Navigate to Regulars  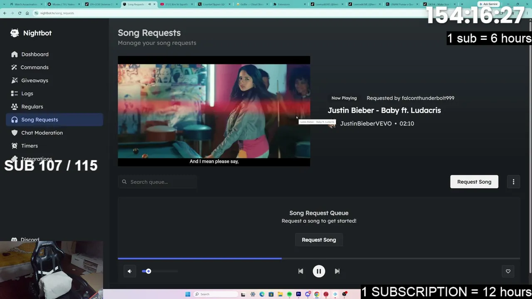tap(54, 107)
